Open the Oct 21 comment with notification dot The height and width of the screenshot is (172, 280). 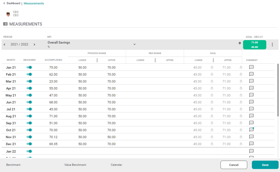251,130
